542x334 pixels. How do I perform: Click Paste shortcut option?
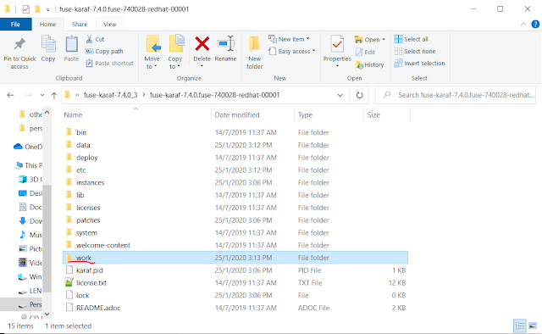[x=109, y=64]
